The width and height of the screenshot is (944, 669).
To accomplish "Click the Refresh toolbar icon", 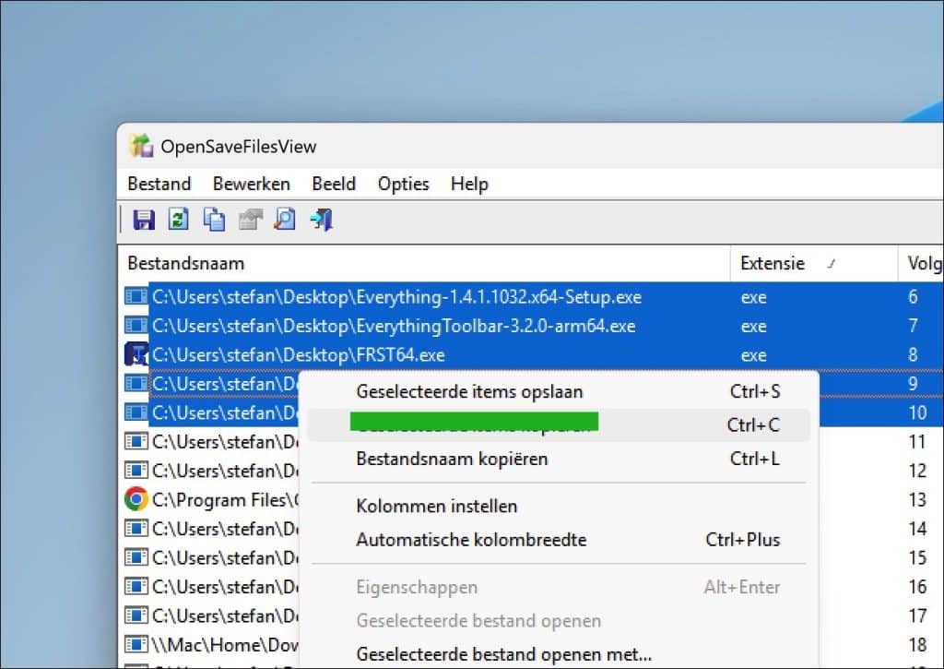I will [x=178, y=220].
